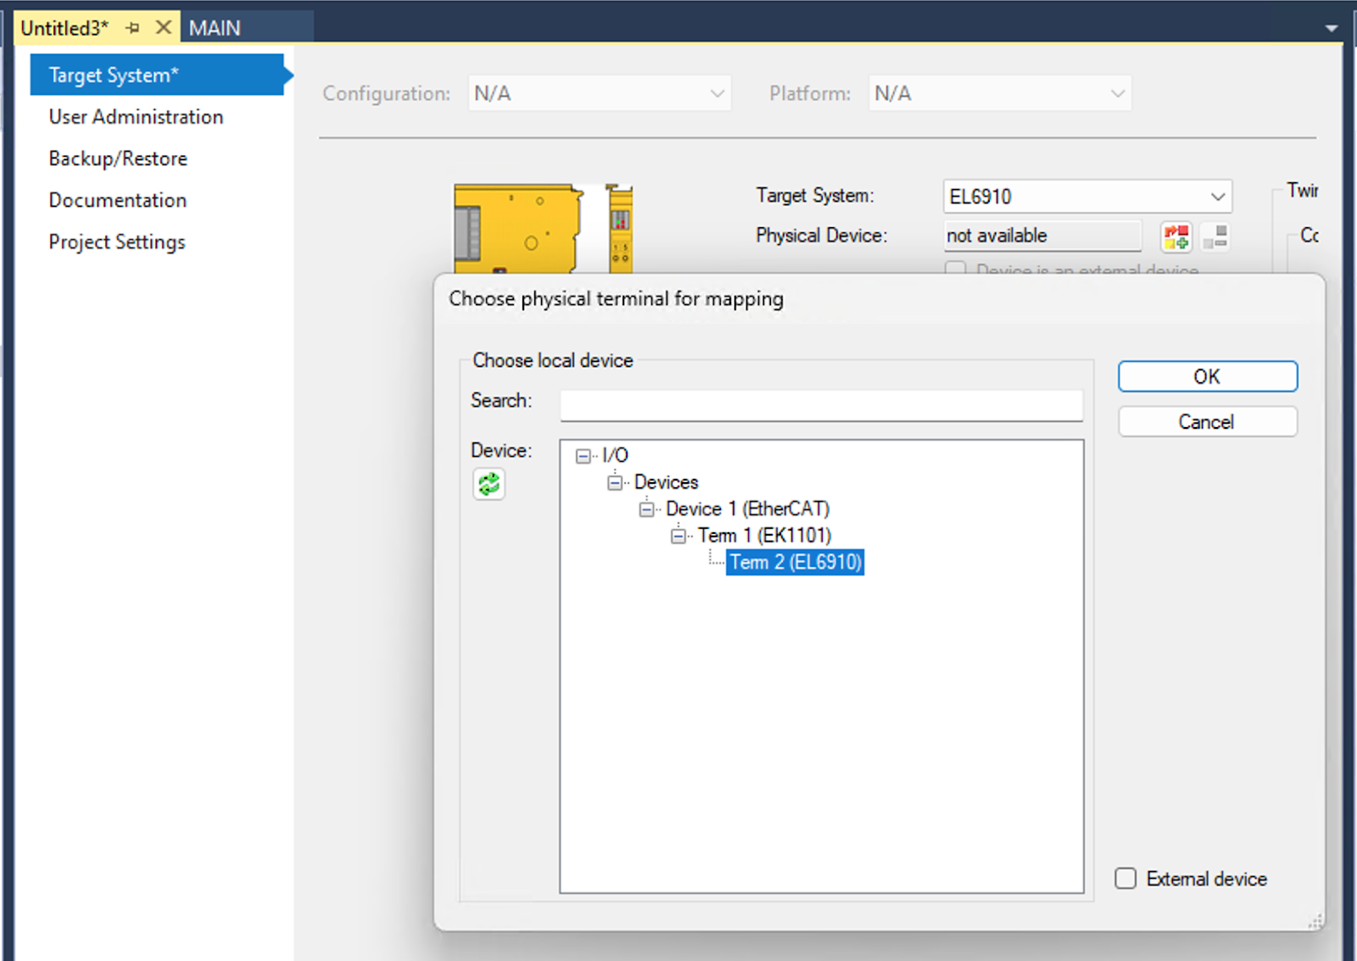1357x961 pixels.
Task: Collapse the I/O tree node
Action: [583, 456]
